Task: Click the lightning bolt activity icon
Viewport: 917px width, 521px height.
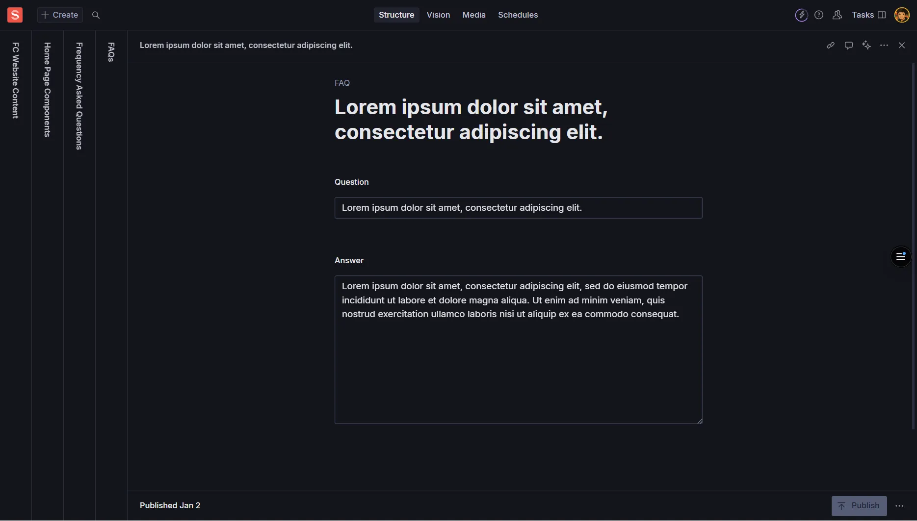Action: 801,15
